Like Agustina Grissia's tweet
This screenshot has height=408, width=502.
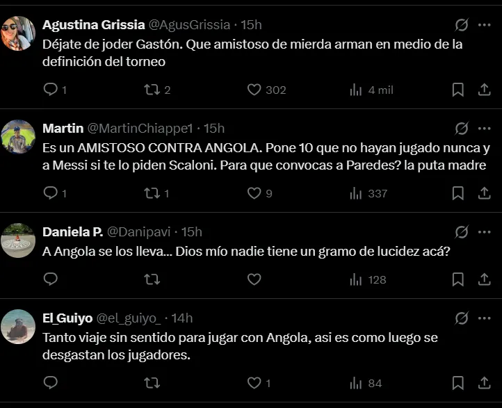click(254, 90)
